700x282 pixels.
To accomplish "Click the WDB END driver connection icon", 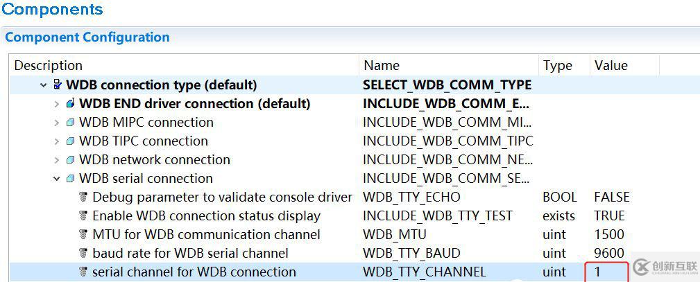I will click(70, 104).
